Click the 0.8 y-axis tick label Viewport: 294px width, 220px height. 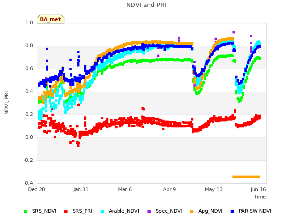pos(29,46)
